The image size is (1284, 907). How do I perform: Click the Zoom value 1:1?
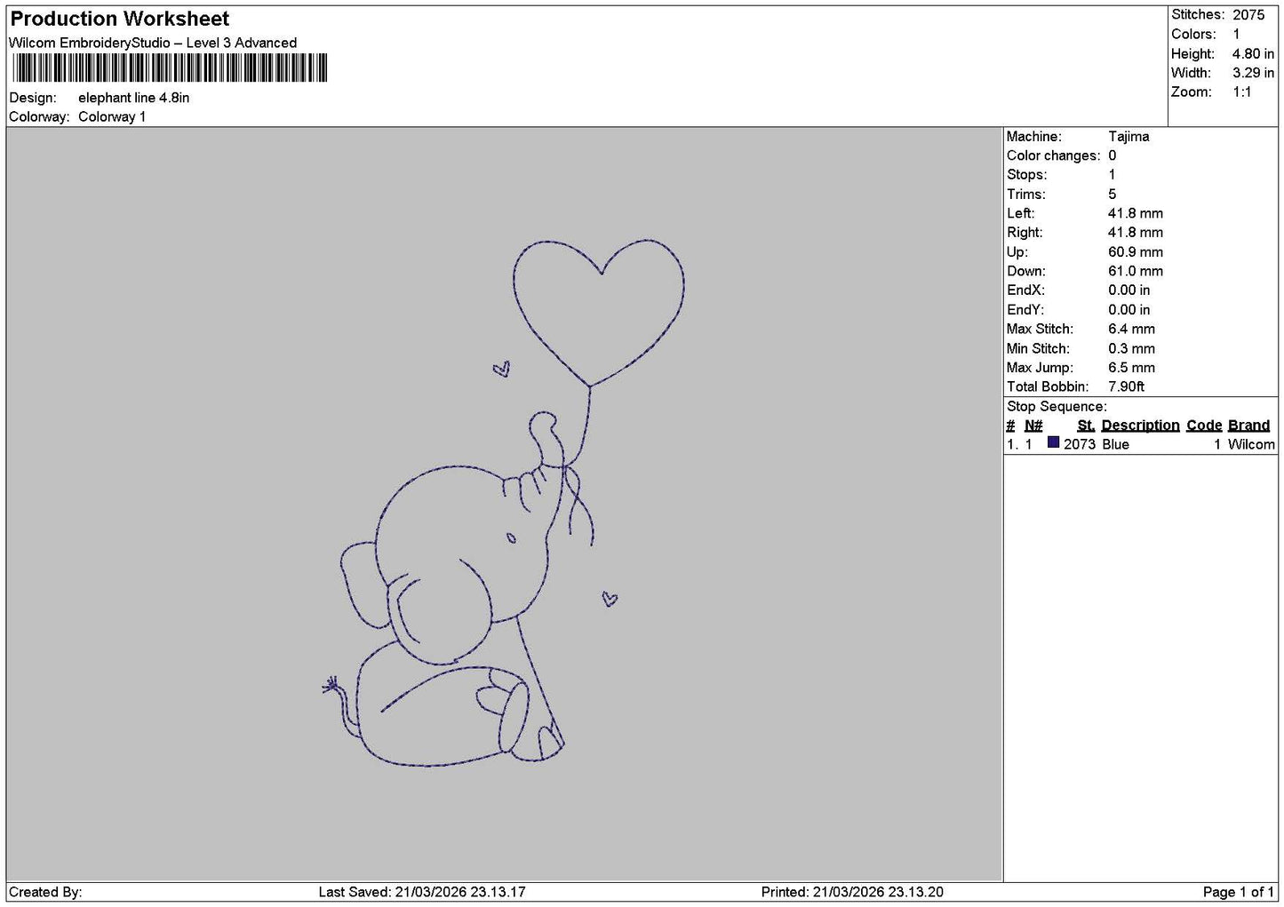coord(1241,91)
